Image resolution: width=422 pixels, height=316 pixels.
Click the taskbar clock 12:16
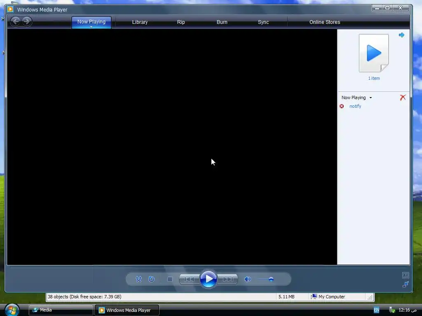coord(408,310)
